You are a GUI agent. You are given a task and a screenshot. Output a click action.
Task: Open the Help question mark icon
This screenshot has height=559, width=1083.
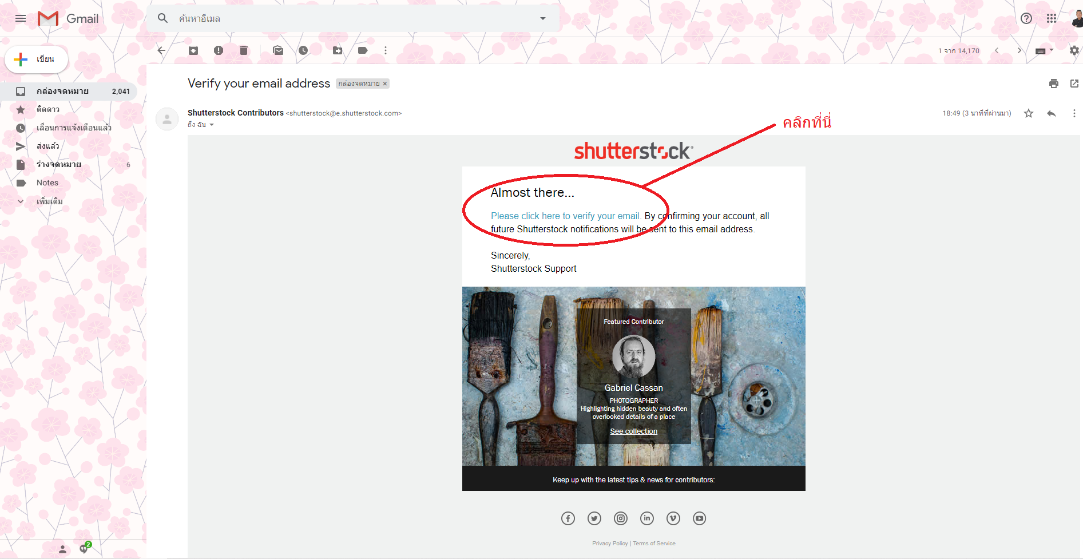[1026, 18]
